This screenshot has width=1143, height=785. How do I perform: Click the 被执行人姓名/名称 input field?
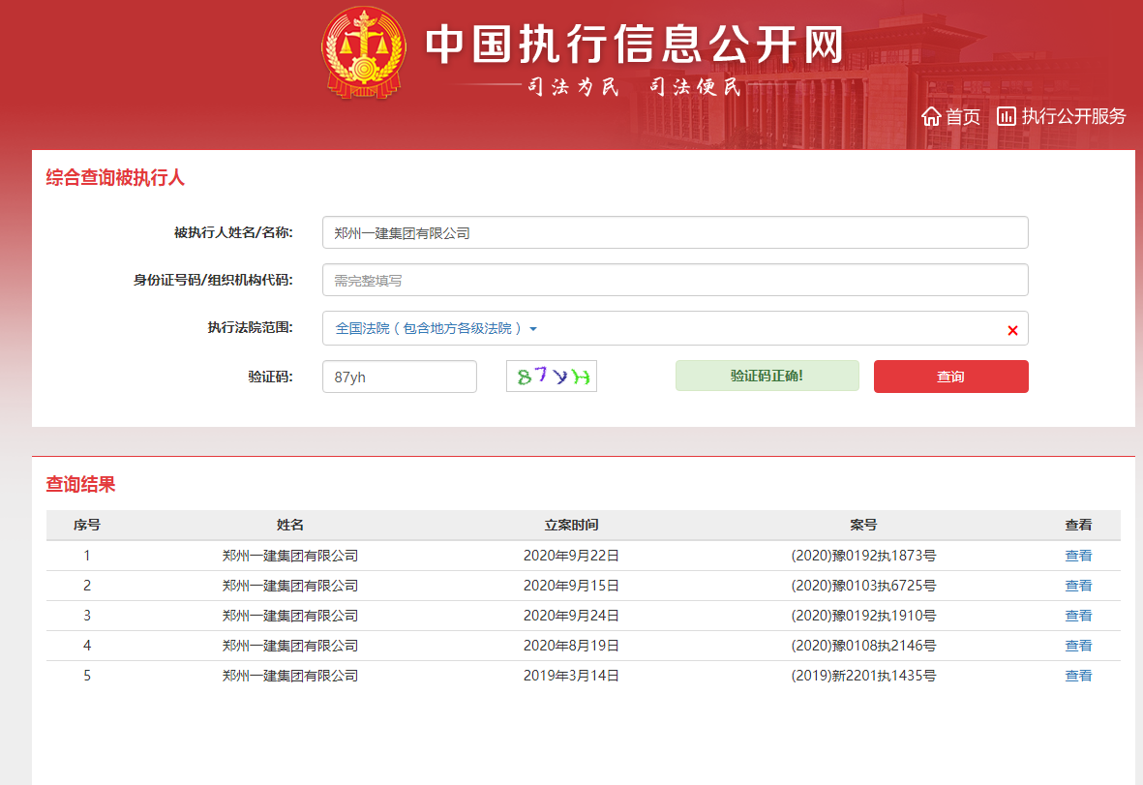pyautogui.click(x=675, y=232)
